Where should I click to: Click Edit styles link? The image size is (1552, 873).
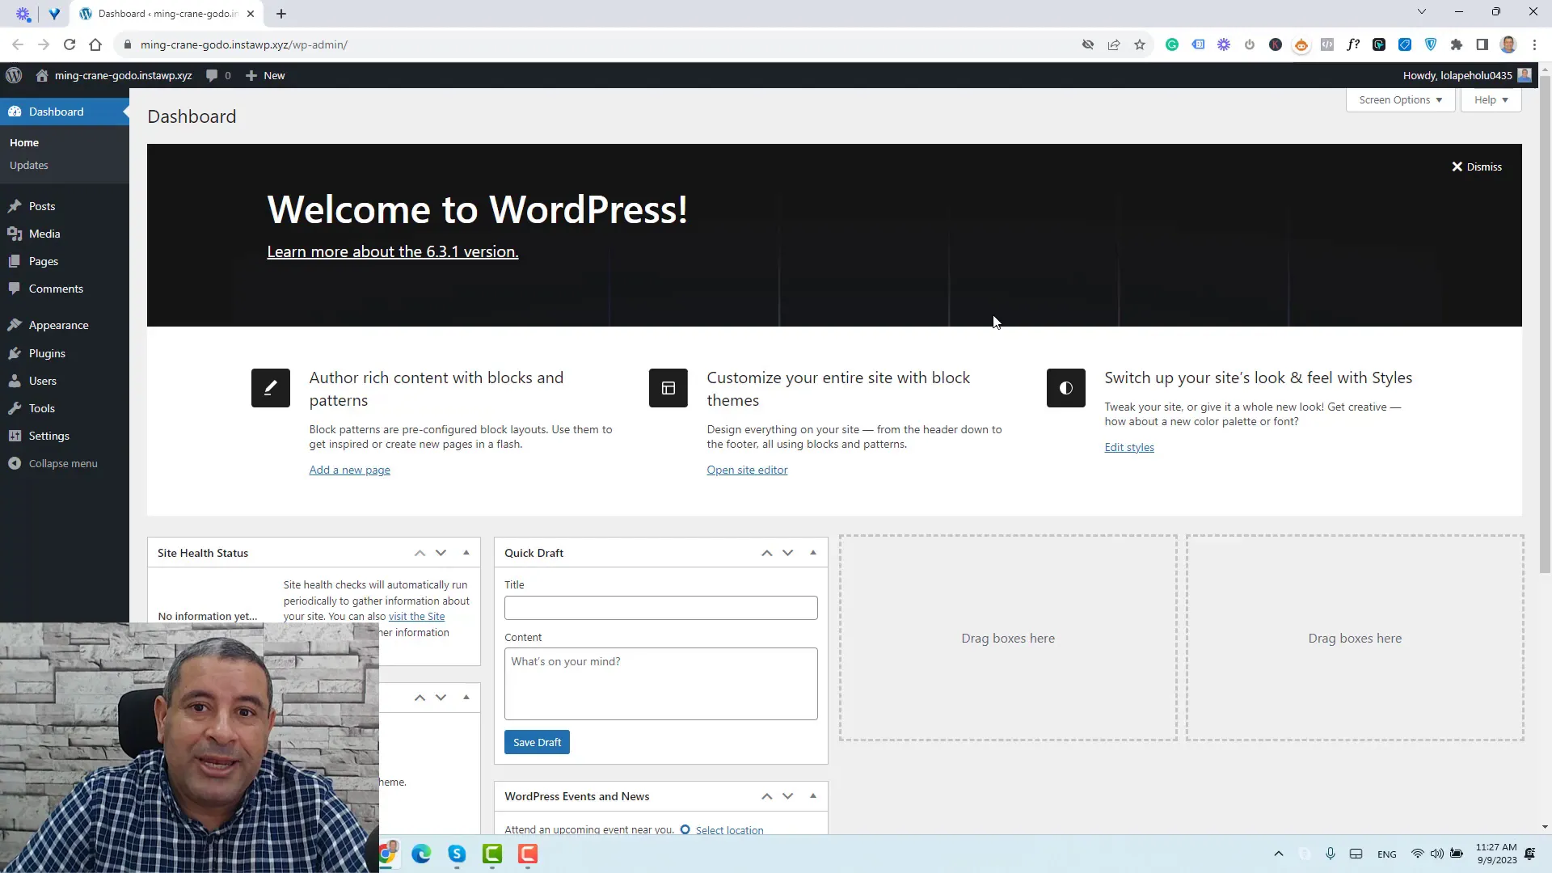click(x=1129, y=447)
